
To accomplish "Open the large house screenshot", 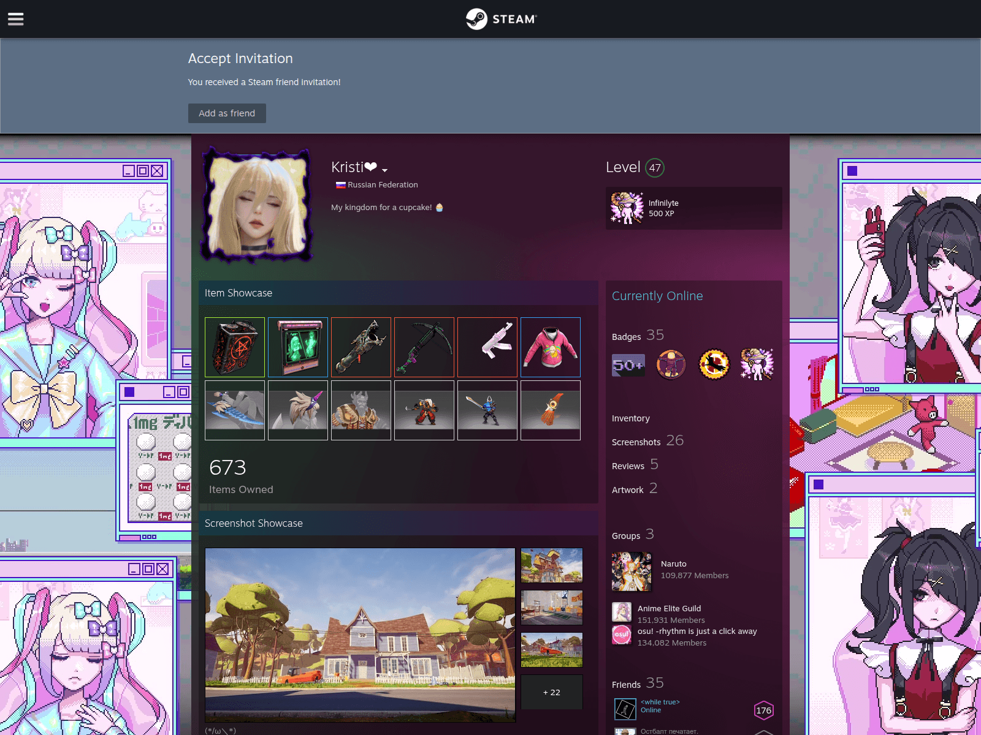I will (x=360, y=635).
